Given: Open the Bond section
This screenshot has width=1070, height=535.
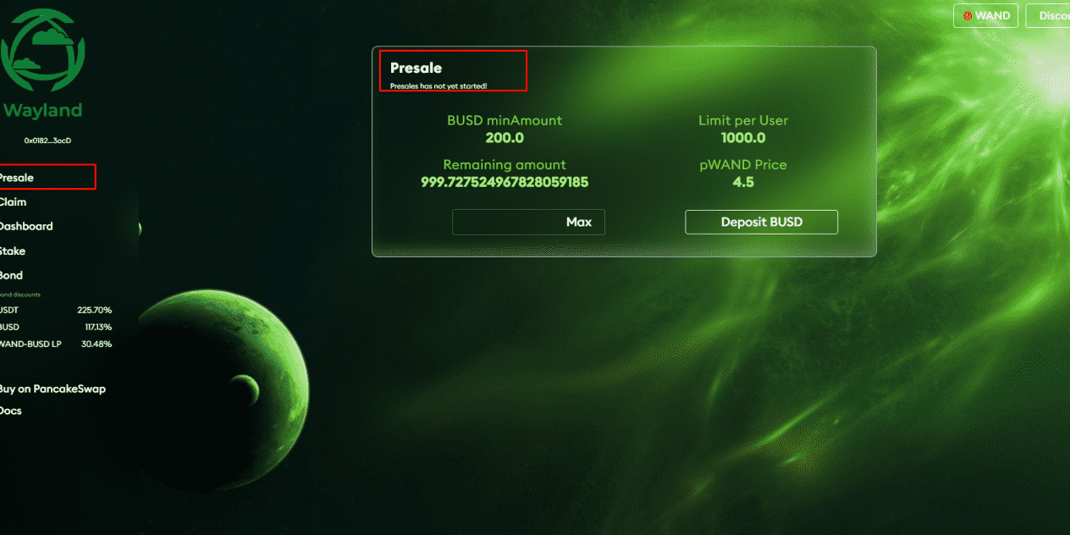Looking at the screenshot, I should pos(12,275).
